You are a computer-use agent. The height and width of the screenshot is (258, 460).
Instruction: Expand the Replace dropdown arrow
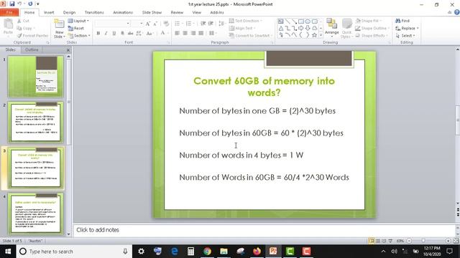coord(418,28)
